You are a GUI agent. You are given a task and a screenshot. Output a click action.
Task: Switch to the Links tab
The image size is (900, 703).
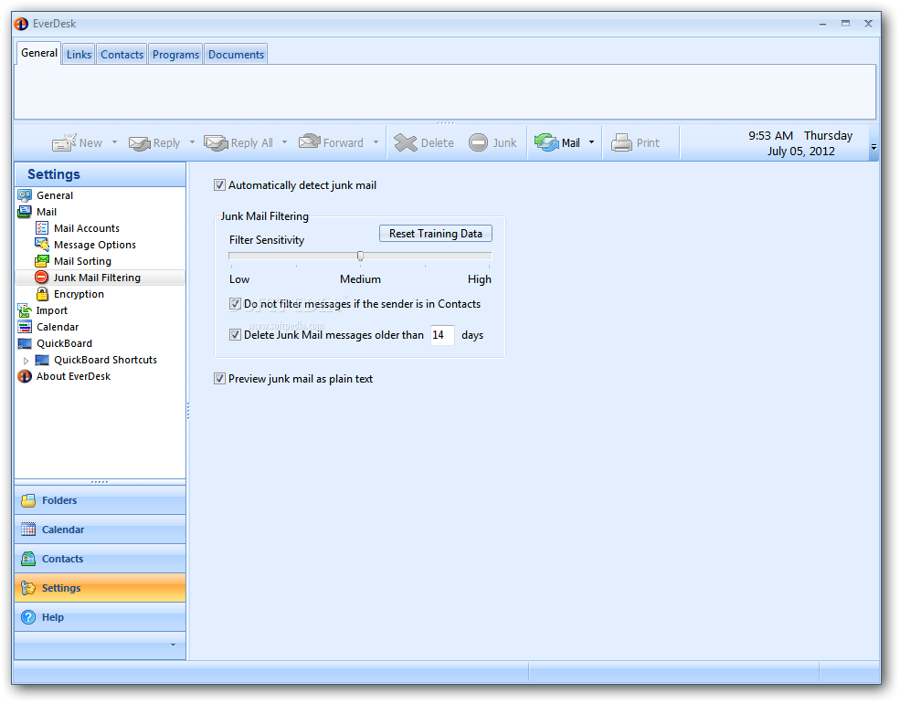(x=79, y=55)
